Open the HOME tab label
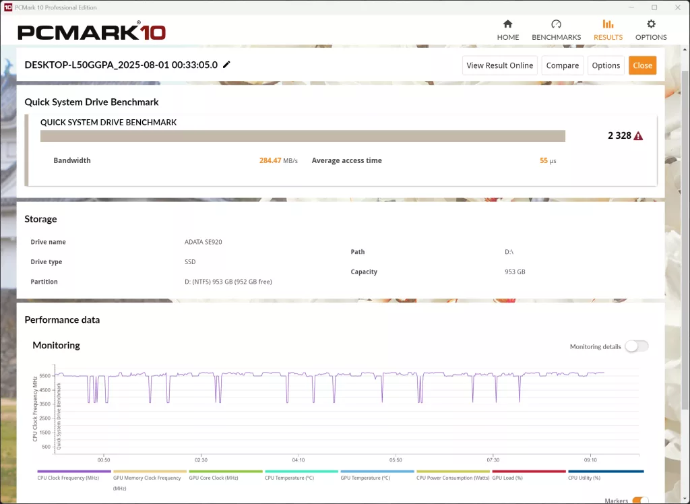Screen dimensions: 690x504 [508, 37]
